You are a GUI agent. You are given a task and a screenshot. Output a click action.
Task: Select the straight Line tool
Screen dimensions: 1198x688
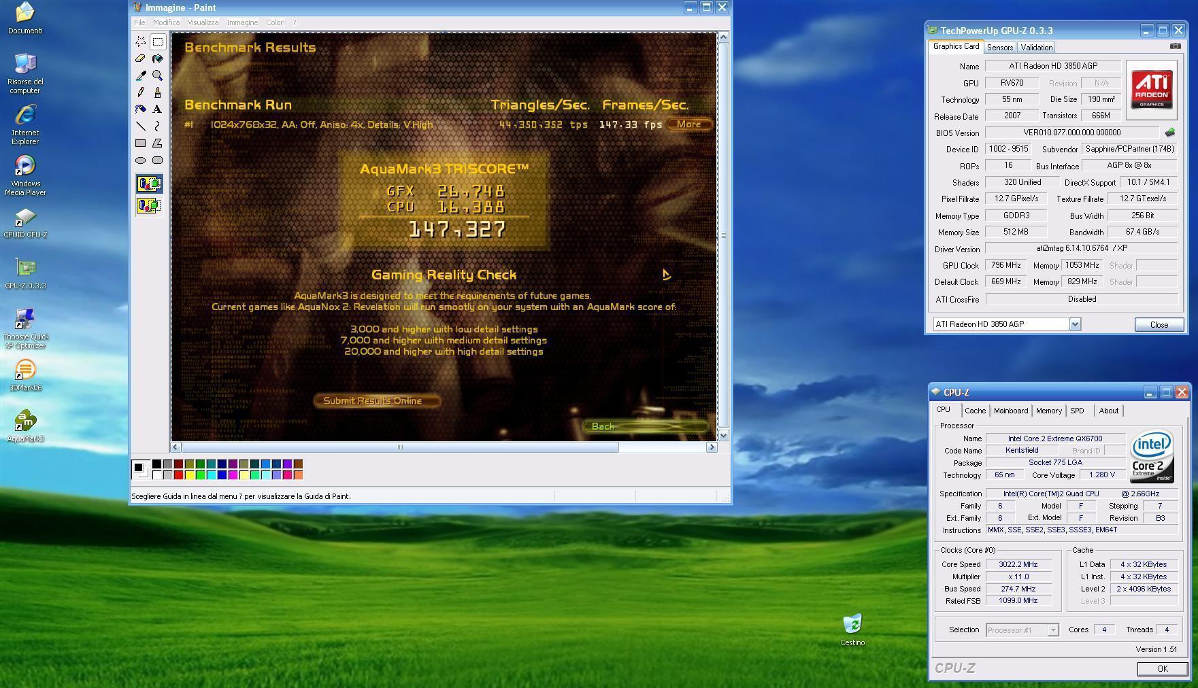point(141,126)
